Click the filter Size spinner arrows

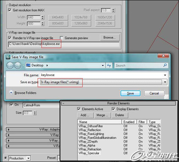(35, 113)
